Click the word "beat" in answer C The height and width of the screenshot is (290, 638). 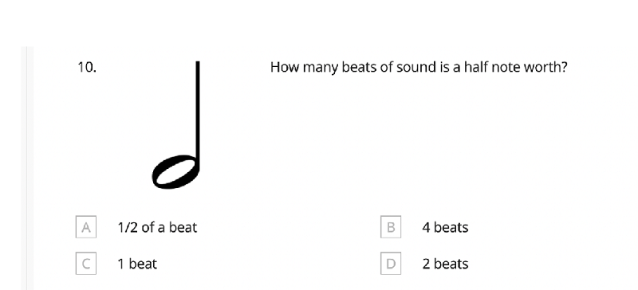pos(143,264)
